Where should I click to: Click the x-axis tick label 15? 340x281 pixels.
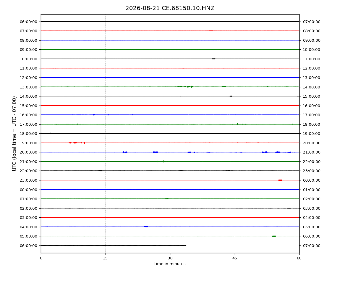[x=105, y=258]
